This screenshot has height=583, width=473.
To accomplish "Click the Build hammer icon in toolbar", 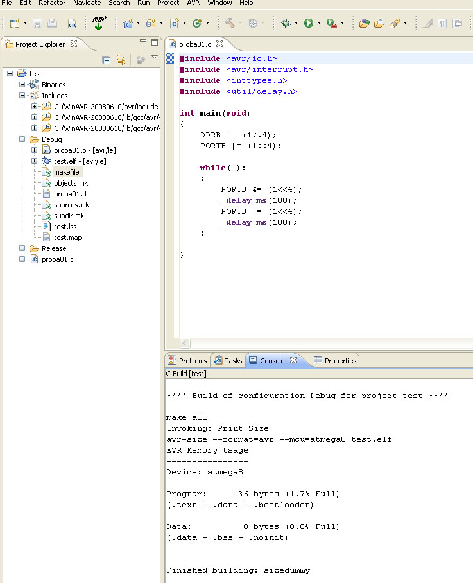I will point(230,23).
